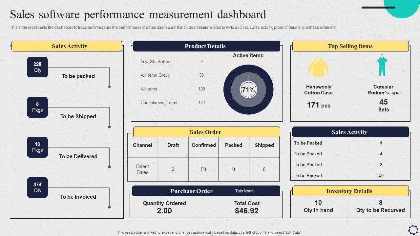Click the value 39 for All items Group

tap(201, 75)
